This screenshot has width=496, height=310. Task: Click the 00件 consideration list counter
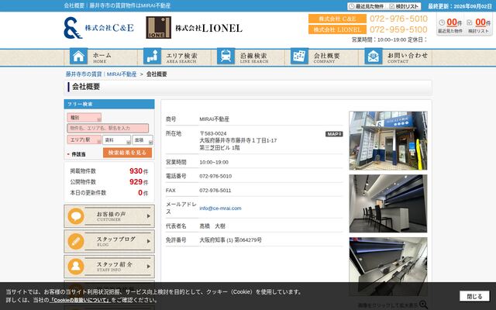coord(483,22)
